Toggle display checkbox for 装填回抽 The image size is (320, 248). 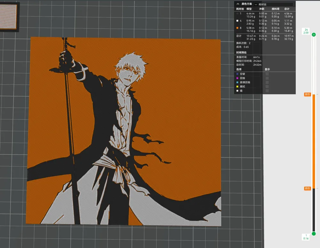point(267,83)
